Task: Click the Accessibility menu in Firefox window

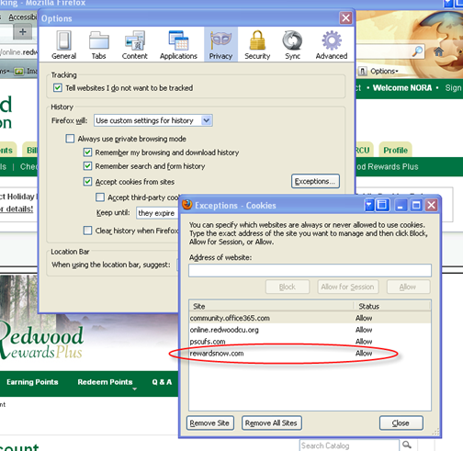Action: tap(23, 17)
